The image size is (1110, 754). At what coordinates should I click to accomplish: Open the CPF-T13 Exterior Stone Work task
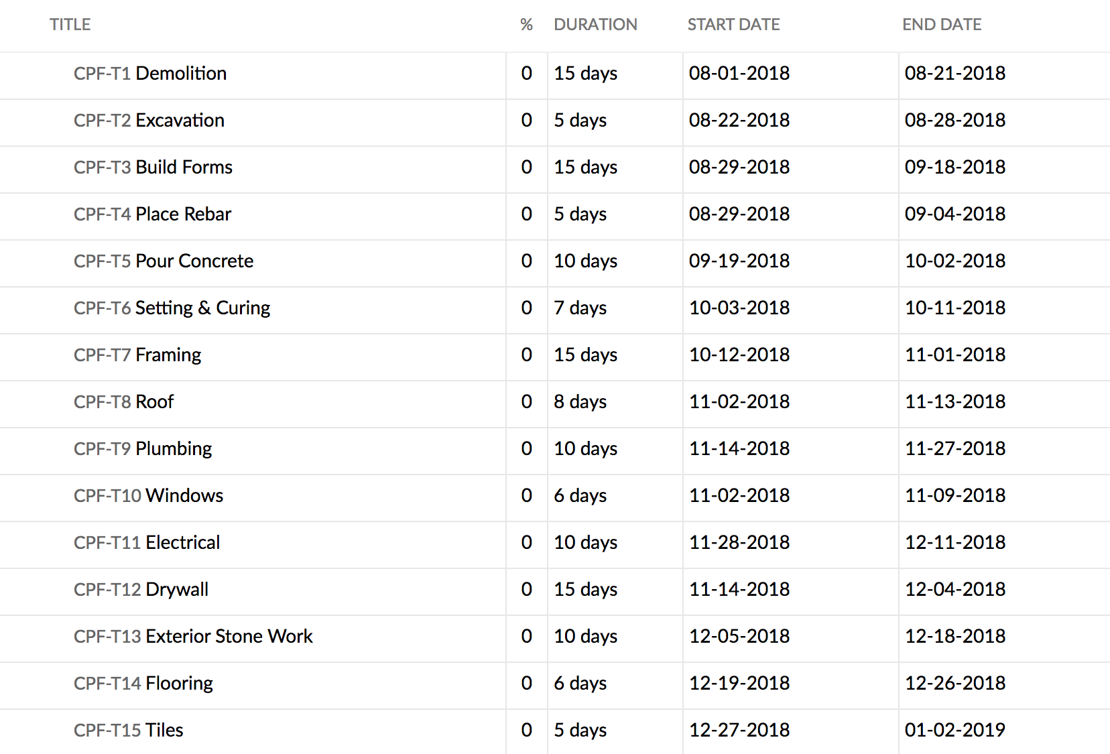pos(193,637)
